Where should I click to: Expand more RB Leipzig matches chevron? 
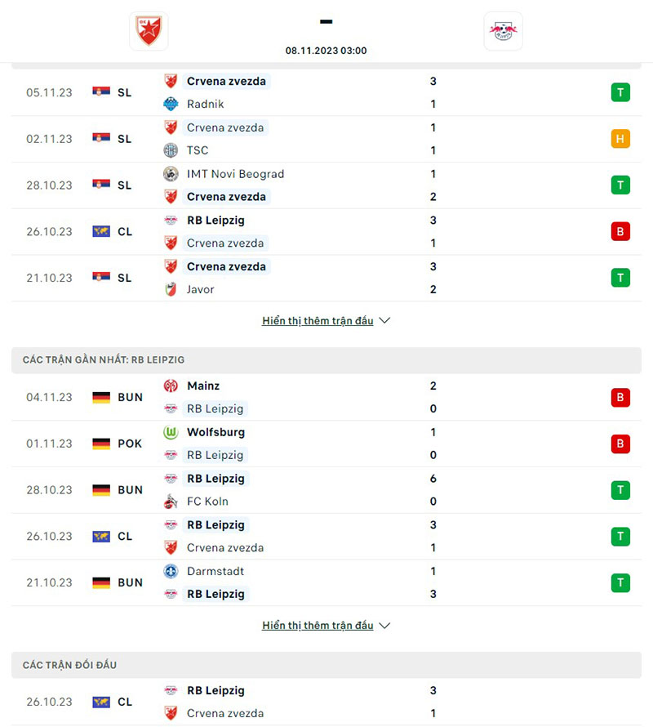coord(385,626)
